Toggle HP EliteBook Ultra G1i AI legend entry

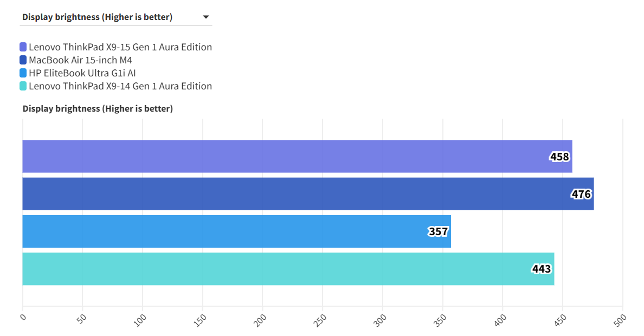pyautogui.click(x=82, y=73)
